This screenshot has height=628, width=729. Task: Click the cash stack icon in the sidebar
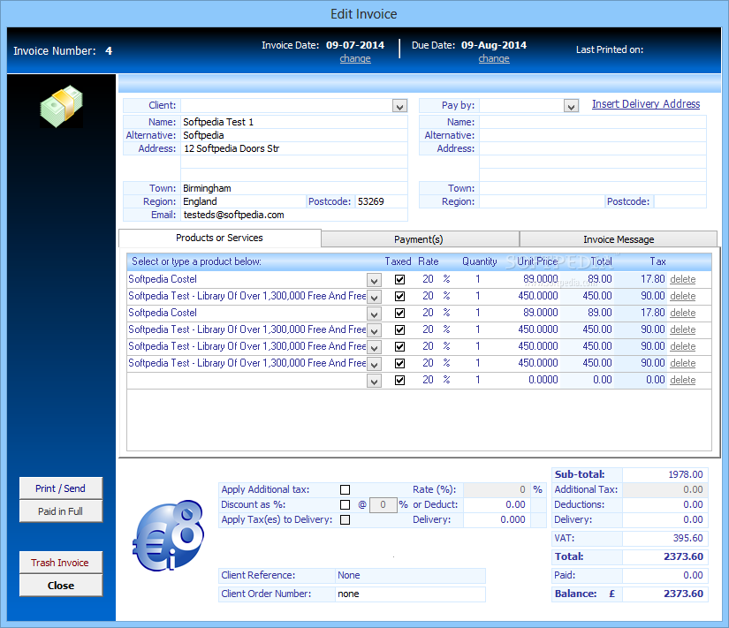pos(61,107)
